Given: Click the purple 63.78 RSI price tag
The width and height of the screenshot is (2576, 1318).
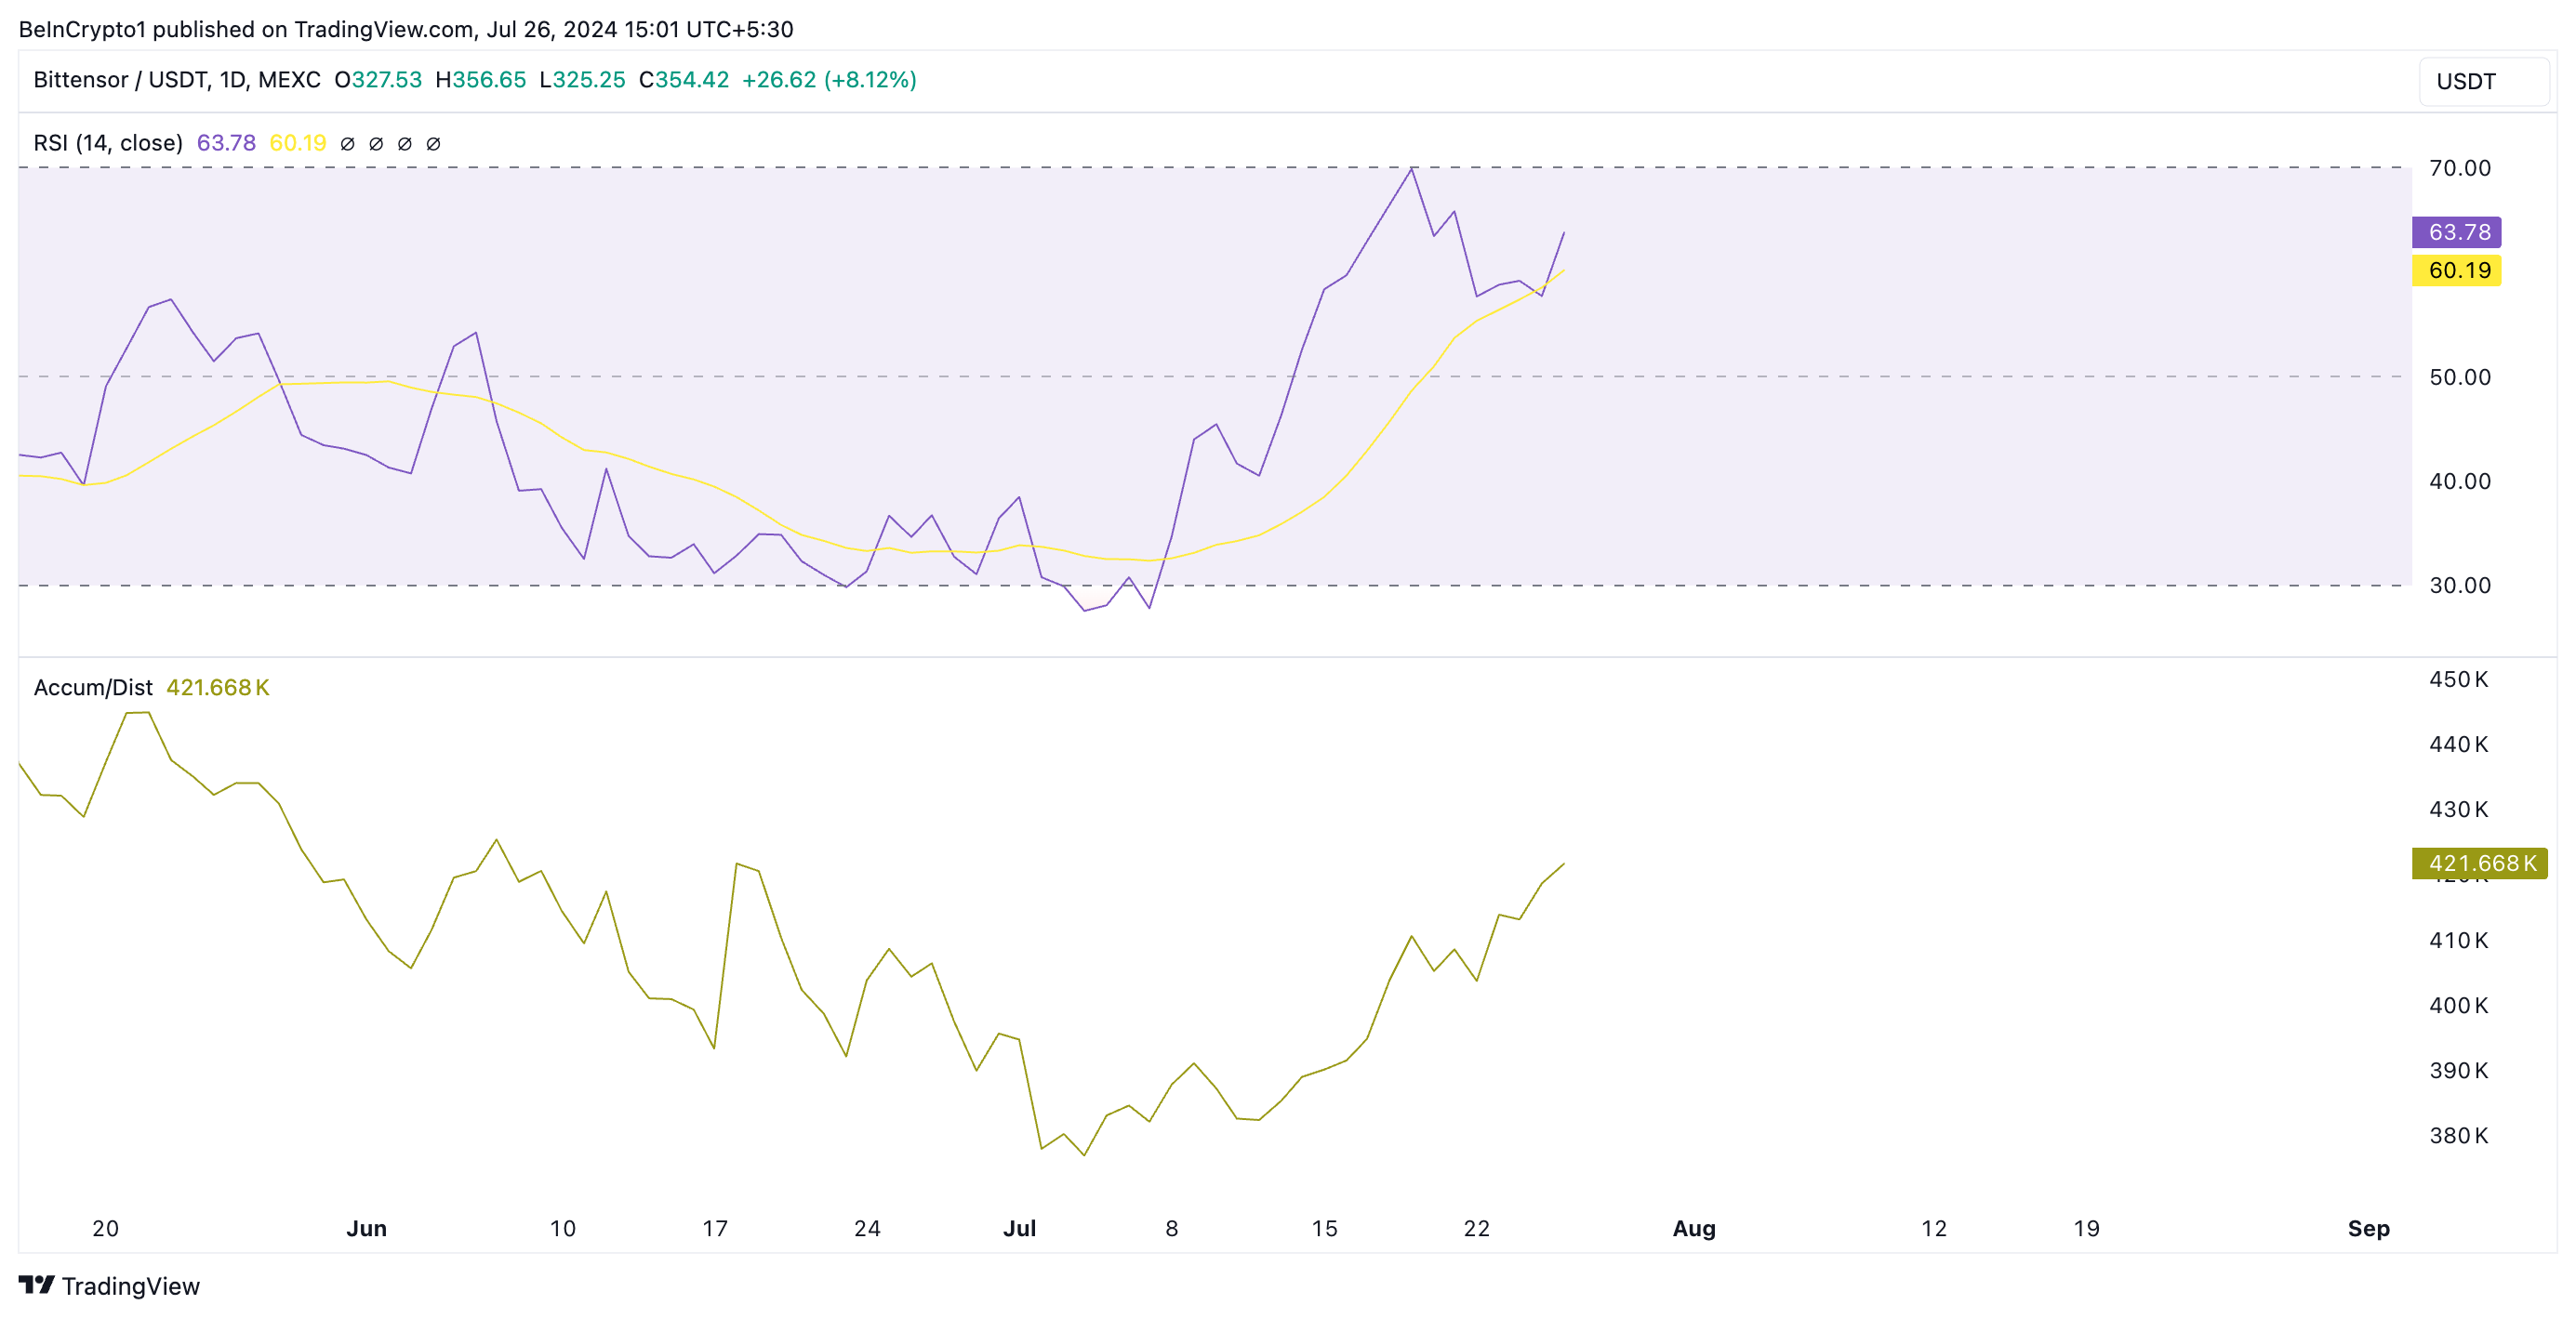Looking at the screenshot, I should click(2456, 231).
